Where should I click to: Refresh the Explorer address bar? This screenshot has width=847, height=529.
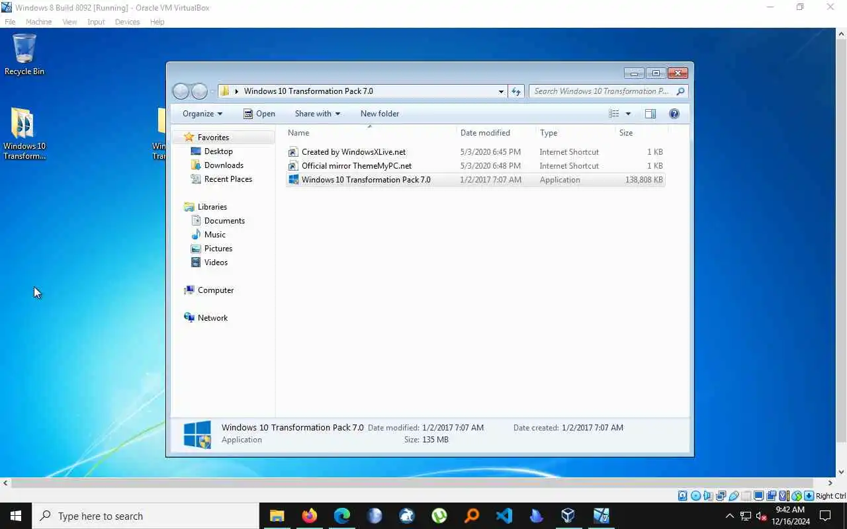[x=516, y=91]
